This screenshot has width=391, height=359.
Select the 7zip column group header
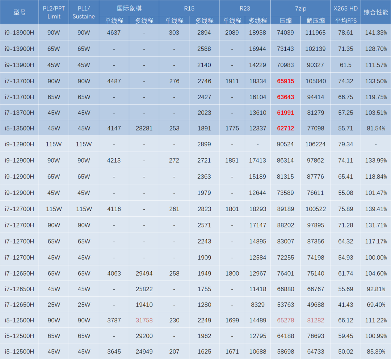point(300,8)
